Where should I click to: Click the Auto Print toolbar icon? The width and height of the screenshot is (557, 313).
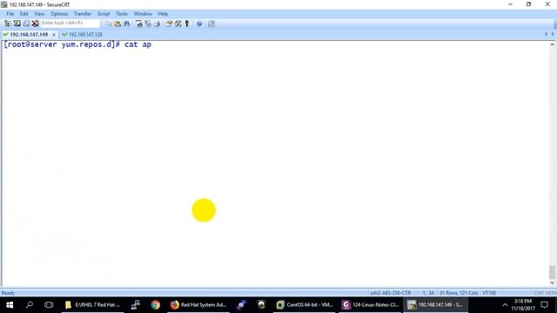(x=157, y=23)
